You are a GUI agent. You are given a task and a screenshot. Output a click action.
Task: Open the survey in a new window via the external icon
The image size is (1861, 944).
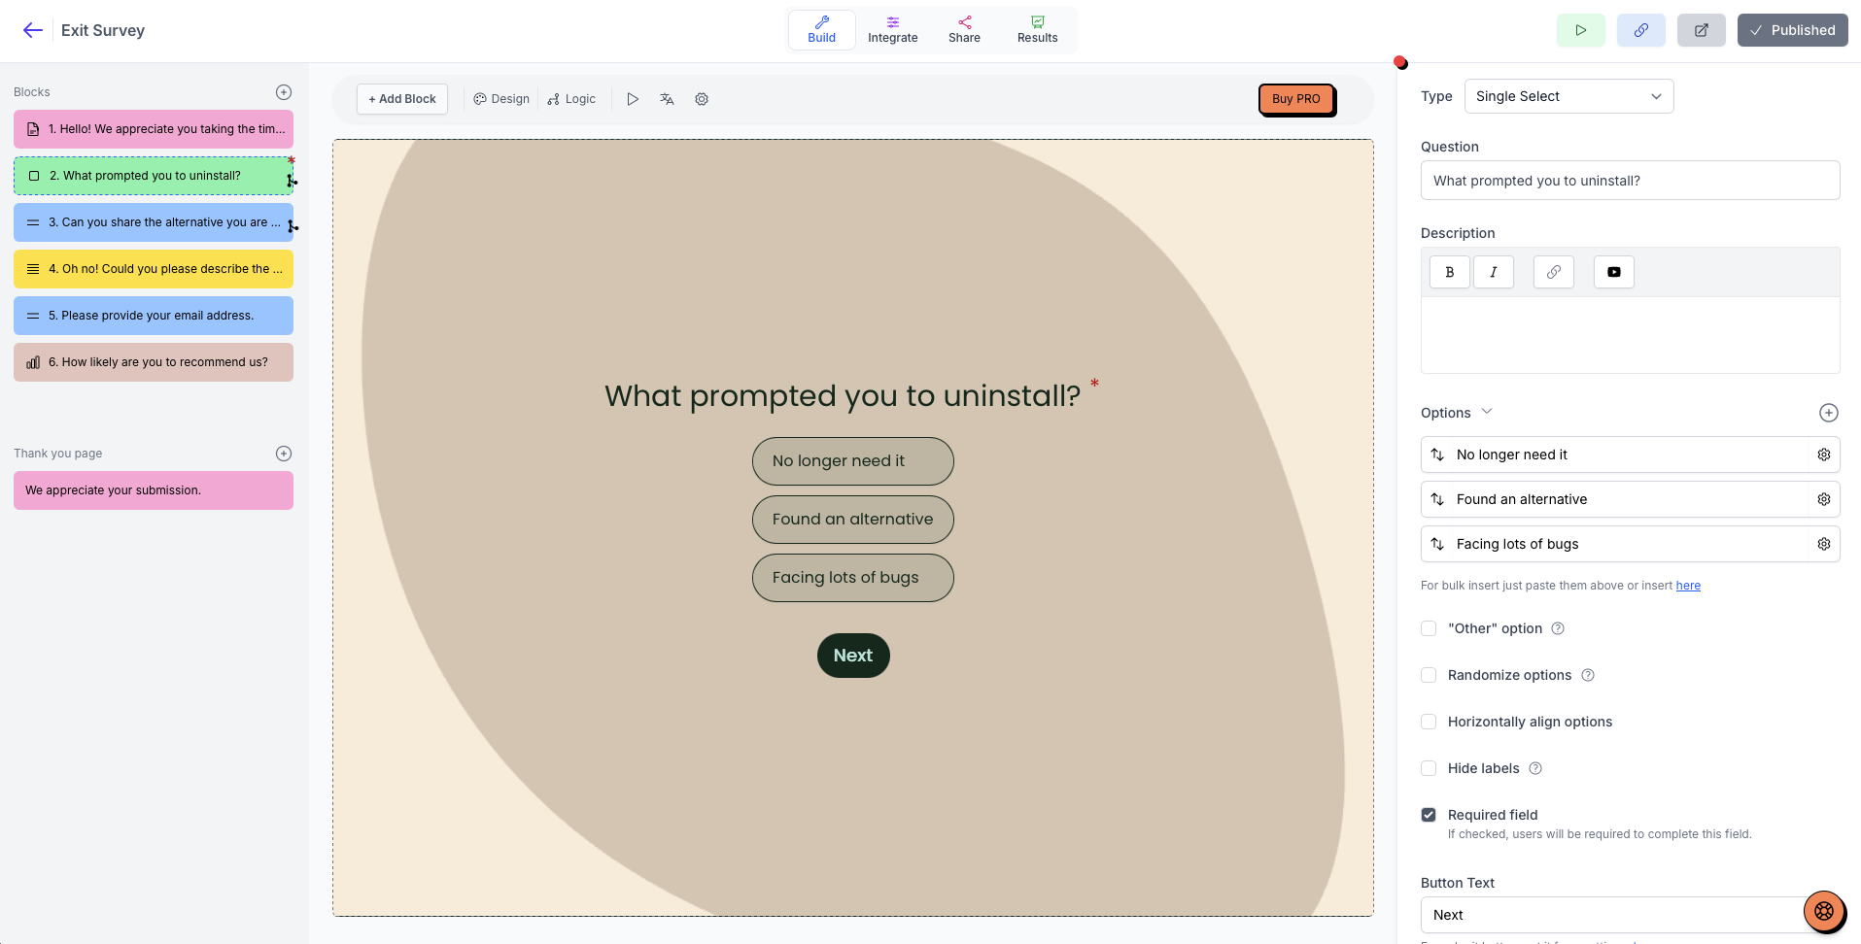[x=1702, y=30]
